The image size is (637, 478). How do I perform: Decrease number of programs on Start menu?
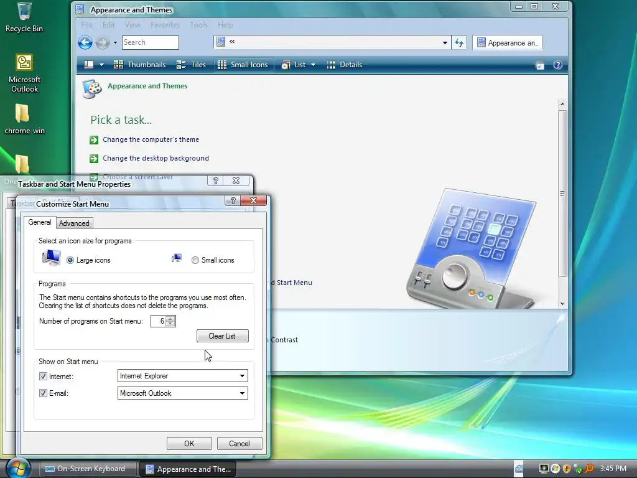click(170, 324)
